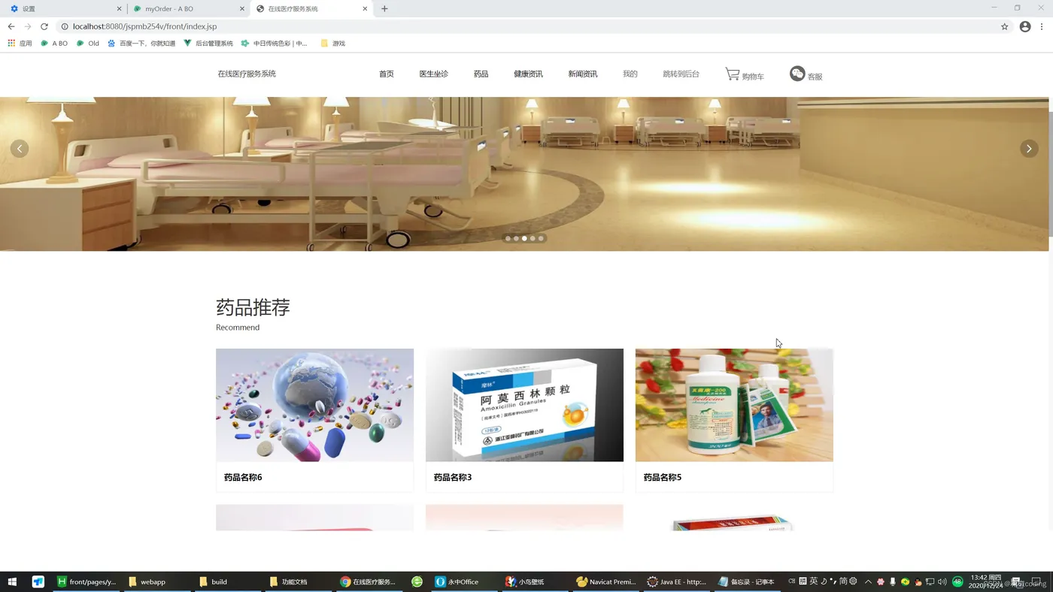This screenshot has height=592, width=1053.
Task: Open the volume control in system tray
Action: click(942, 581)
